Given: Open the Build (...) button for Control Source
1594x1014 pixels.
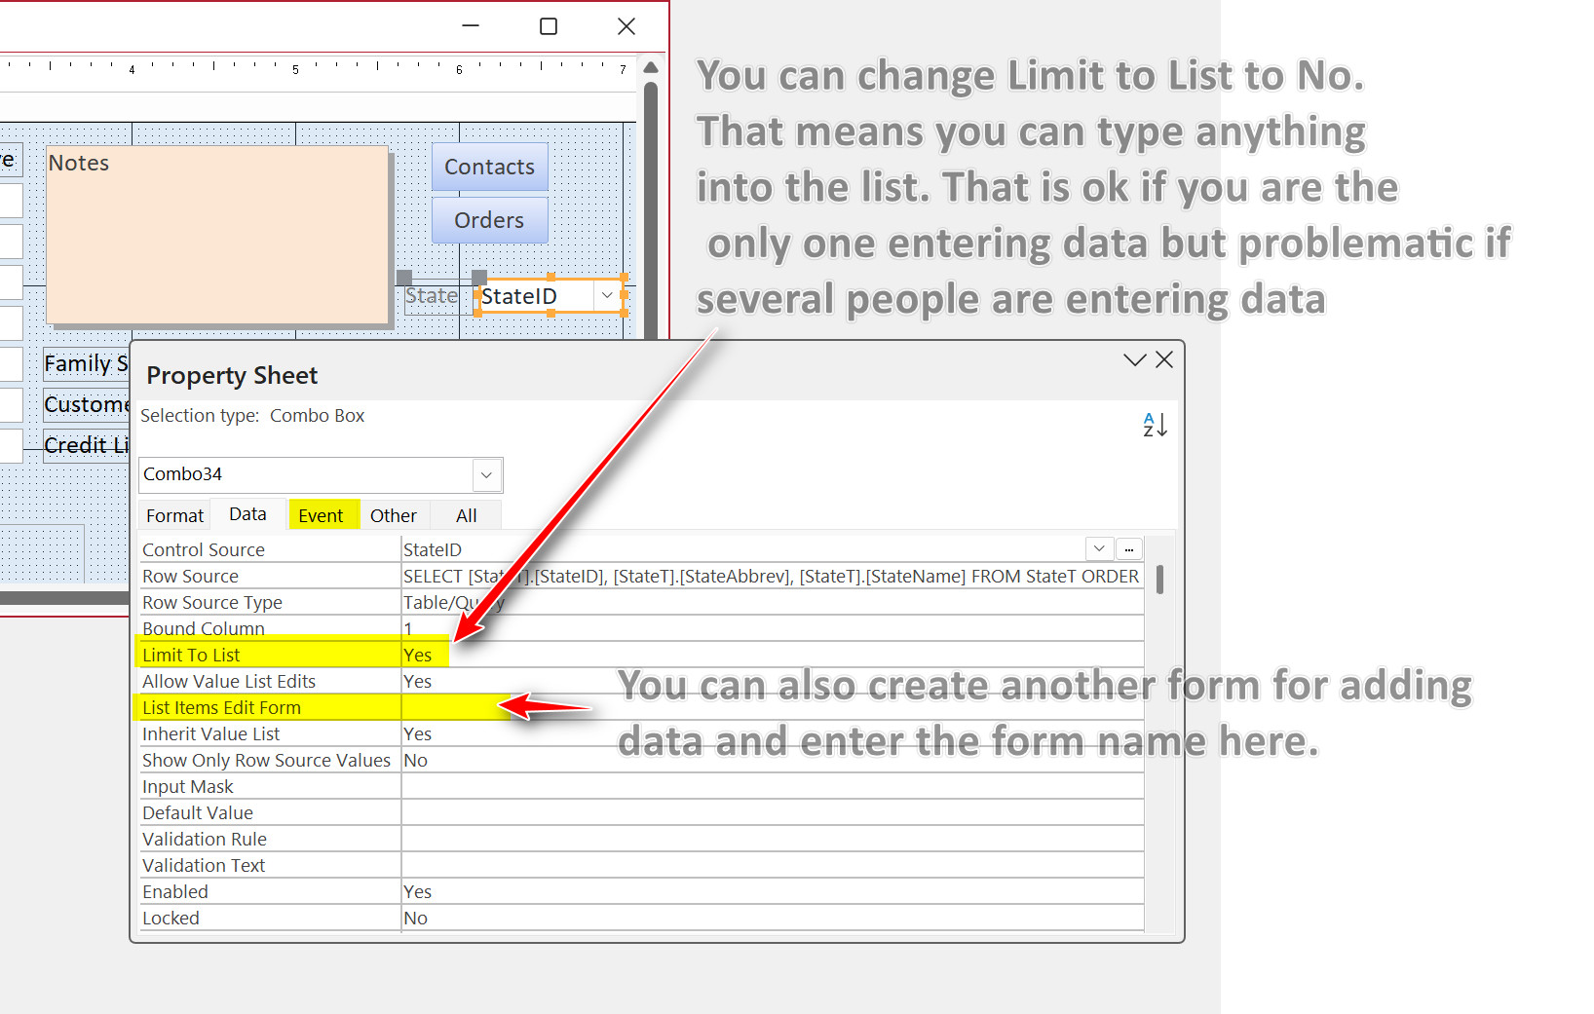Looking at the screenshot, I should (1128, 548).
